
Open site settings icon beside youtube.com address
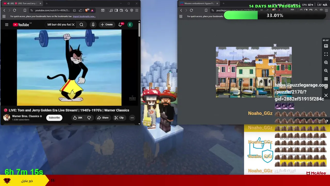coord(31,10)
